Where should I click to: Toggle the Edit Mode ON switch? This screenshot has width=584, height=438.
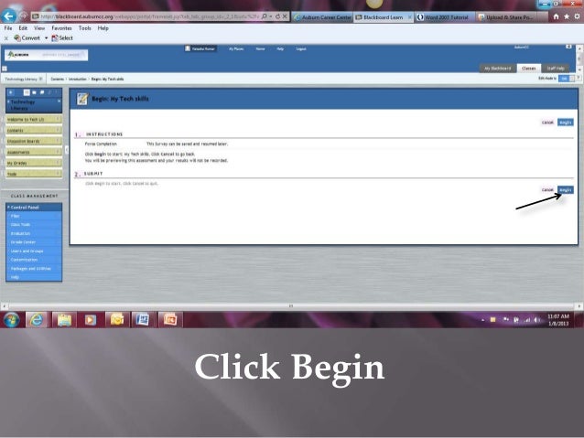tap(567, 78)
